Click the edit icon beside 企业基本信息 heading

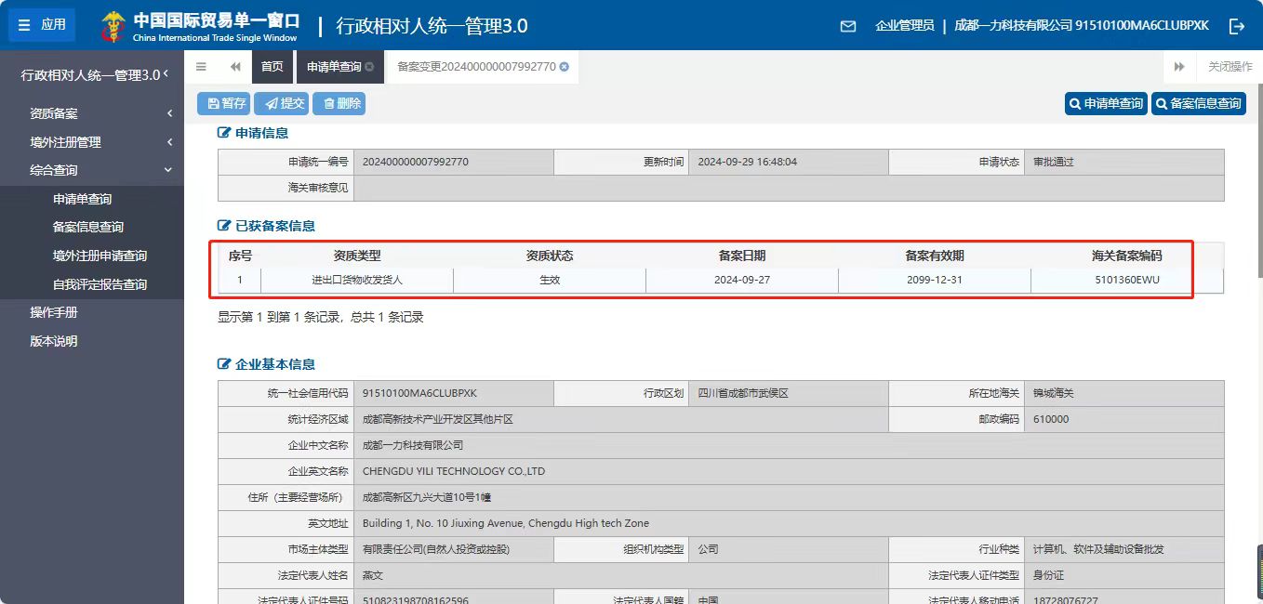point(224,364)
